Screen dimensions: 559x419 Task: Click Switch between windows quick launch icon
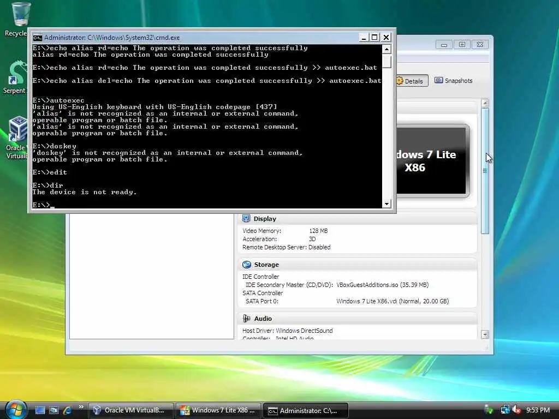pyautogui.click(x=53, y=410)
